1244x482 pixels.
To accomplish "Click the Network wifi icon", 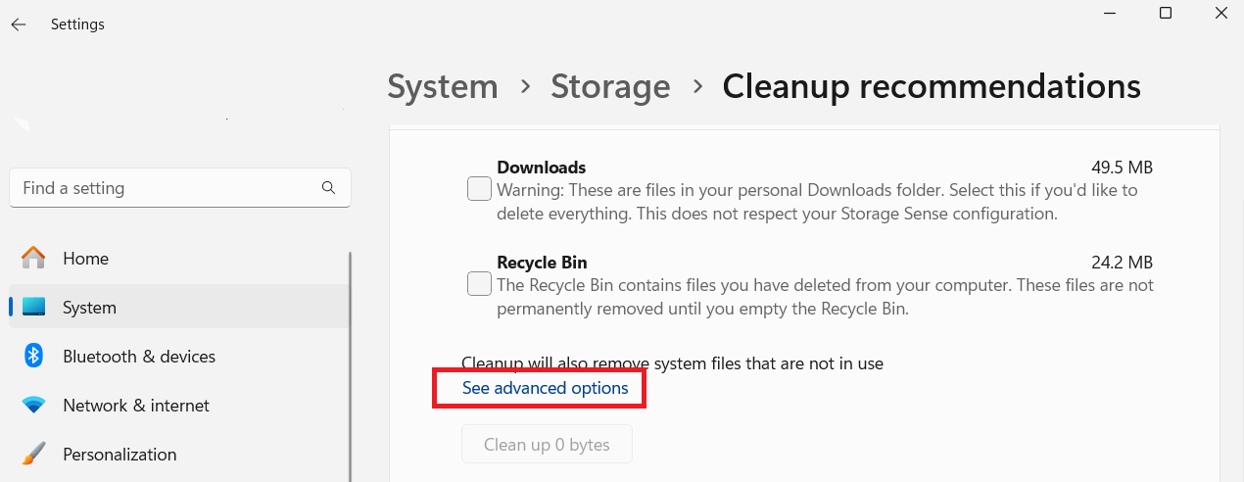I will point(33,406).
